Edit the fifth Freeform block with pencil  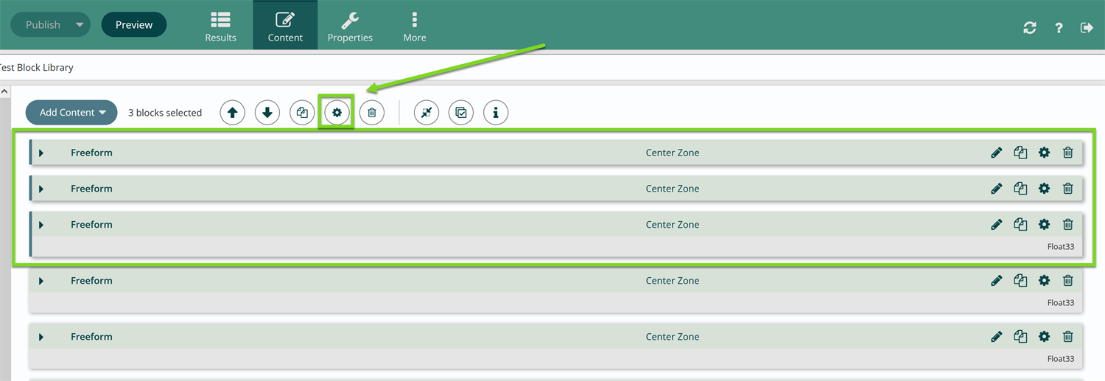pos(997,337)
